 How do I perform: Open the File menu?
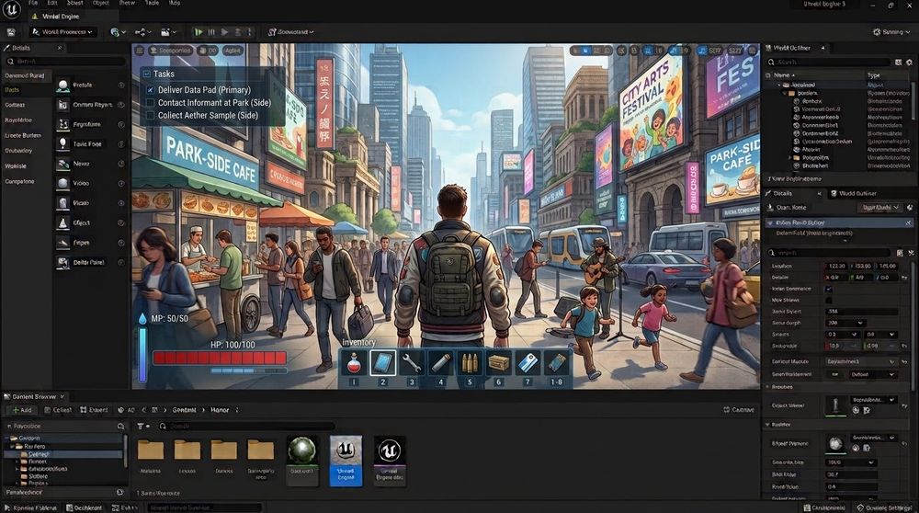coord(33,3)
